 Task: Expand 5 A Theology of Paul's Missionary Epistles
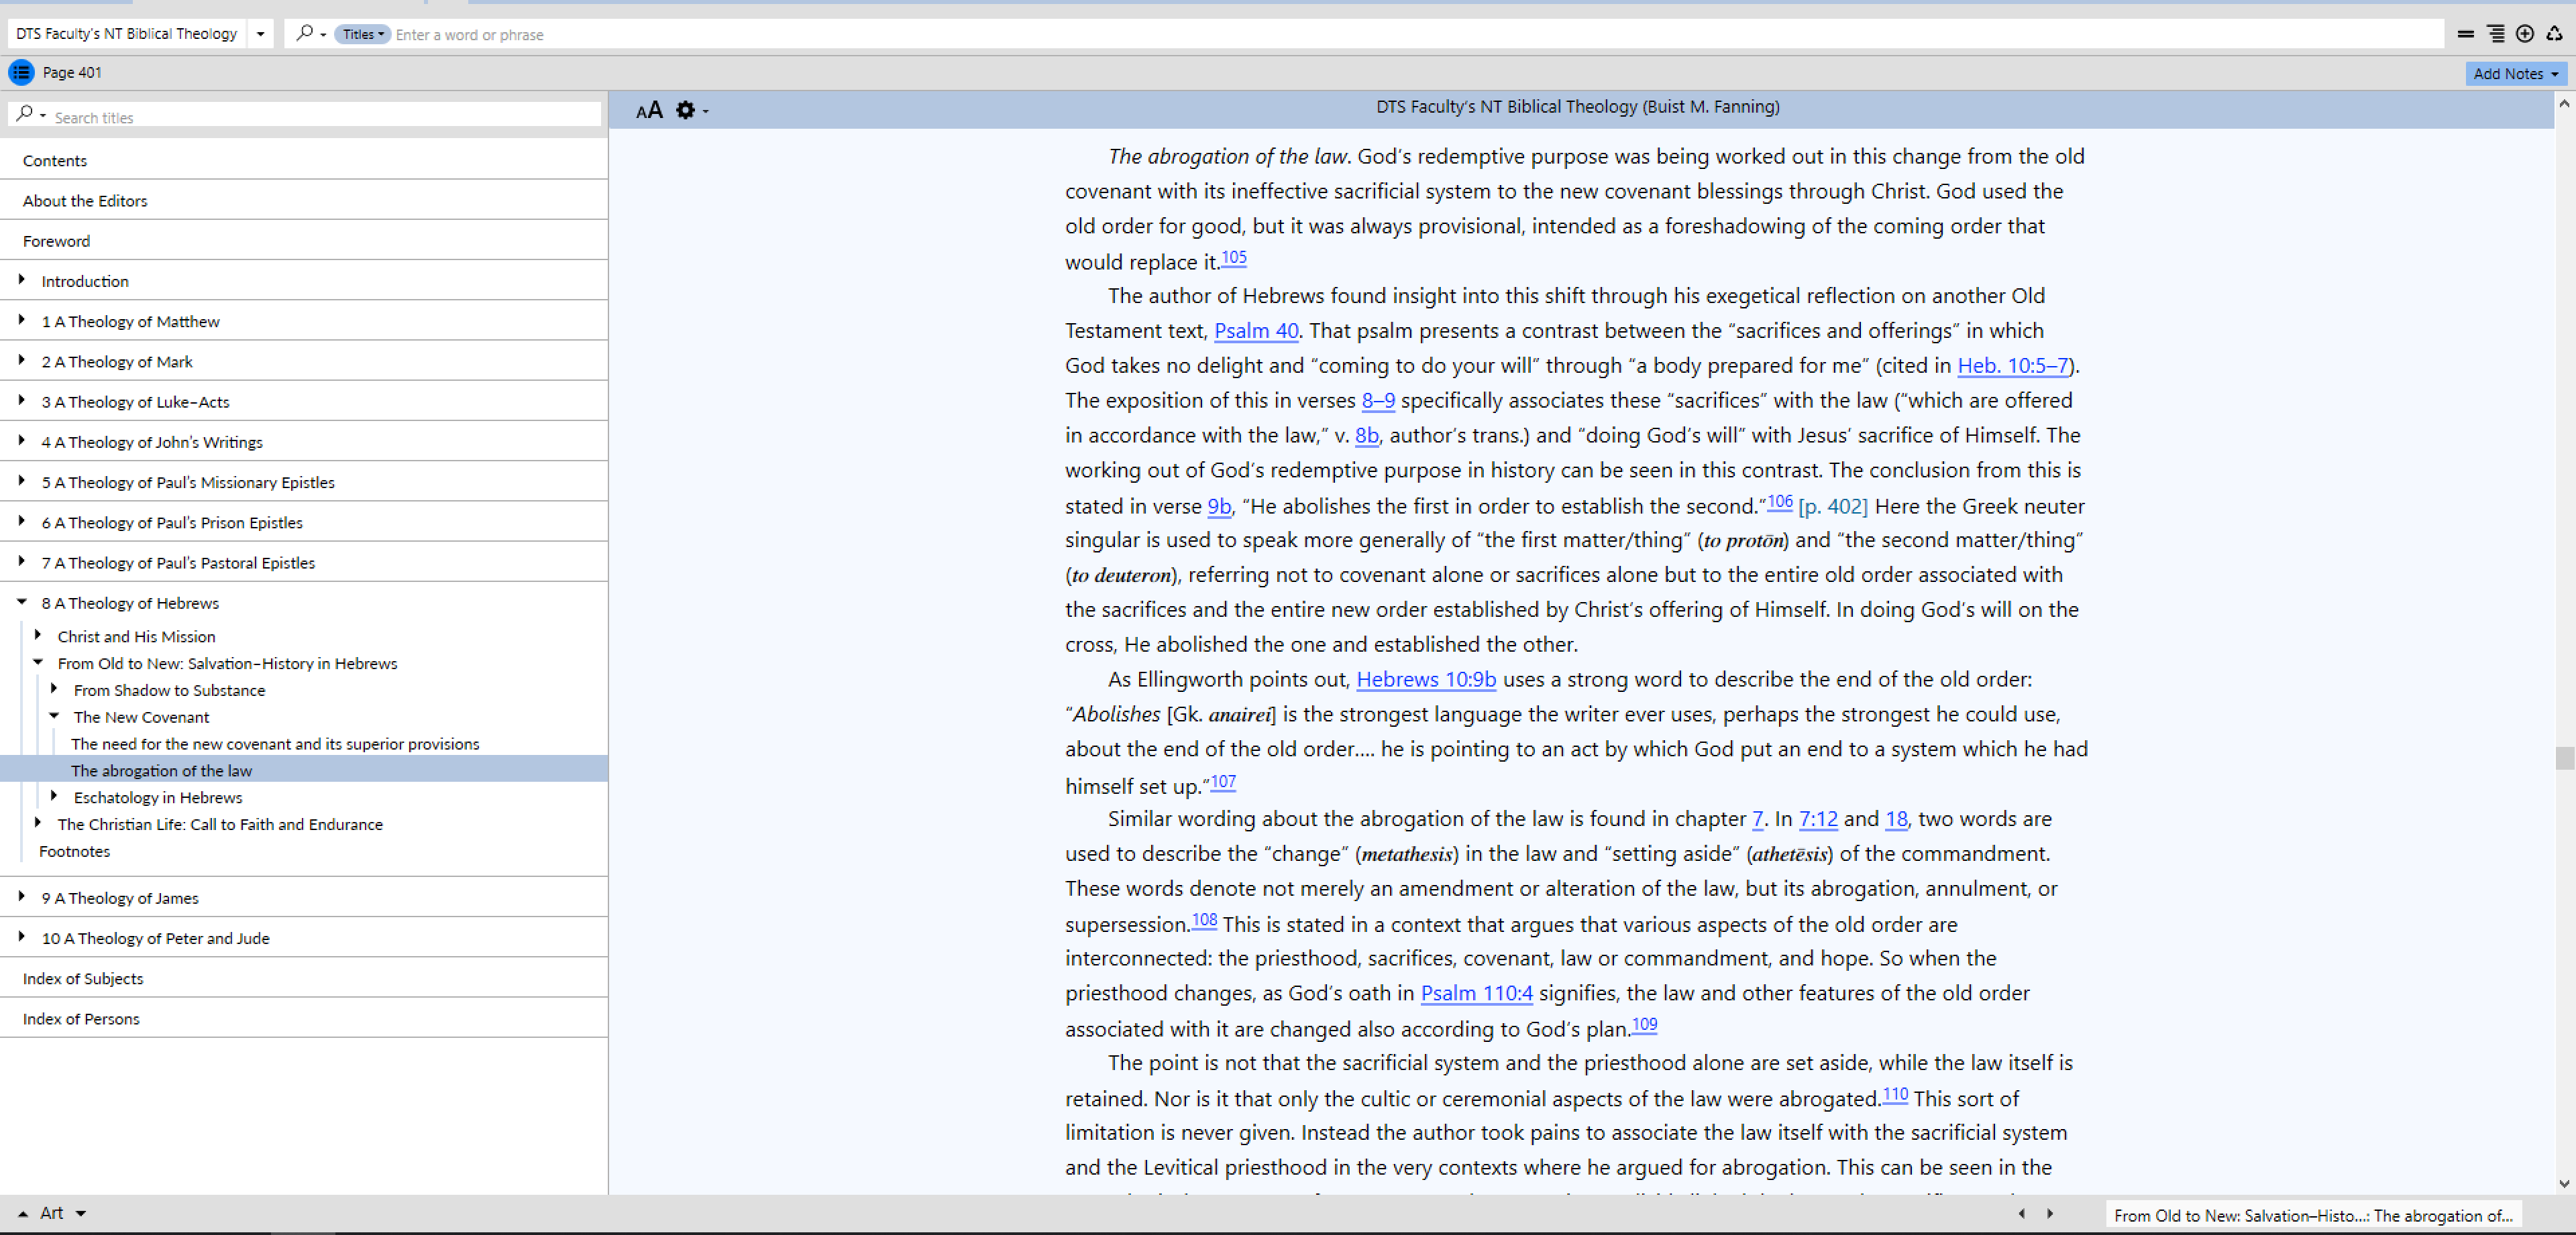(x=21, y=481)
